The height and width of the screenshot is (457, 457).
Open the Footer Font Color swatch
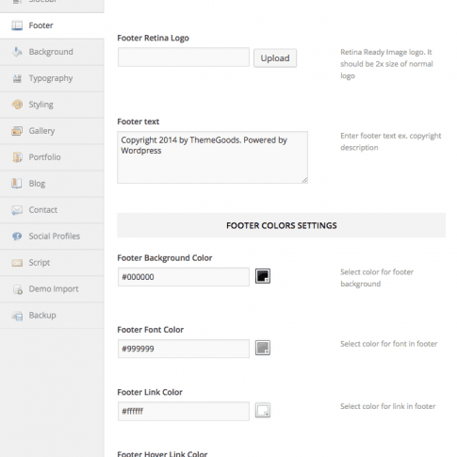[x=263, y=348]
